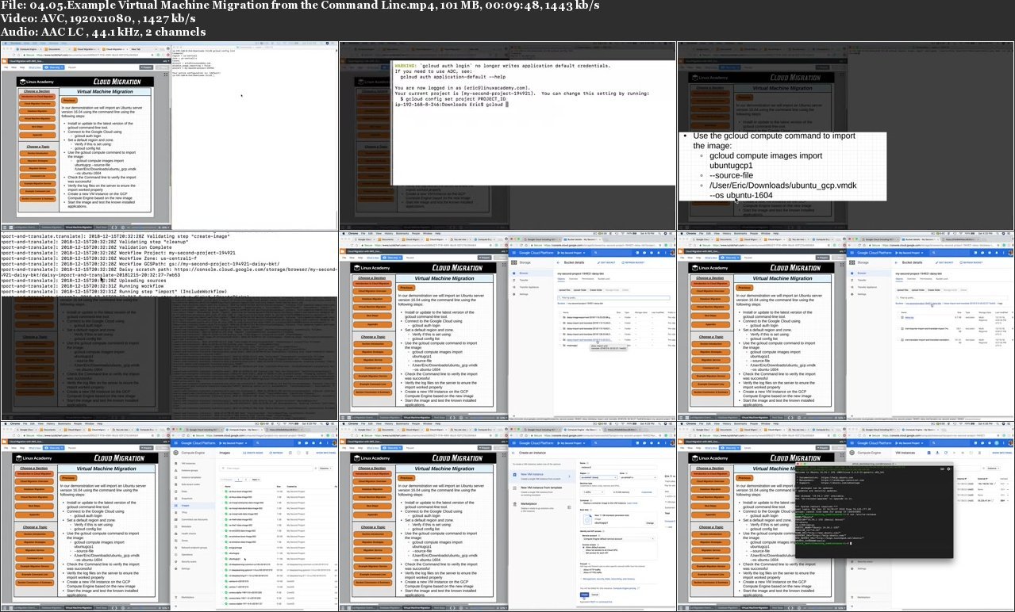Click search icon in Images frame header
This screenshot has height=612, width=1015.
257,443
